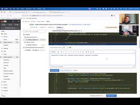The height and width of the screenshot is (105, 140).
Task: Open the Firefox History menu
Action: (x=22, y=9)
